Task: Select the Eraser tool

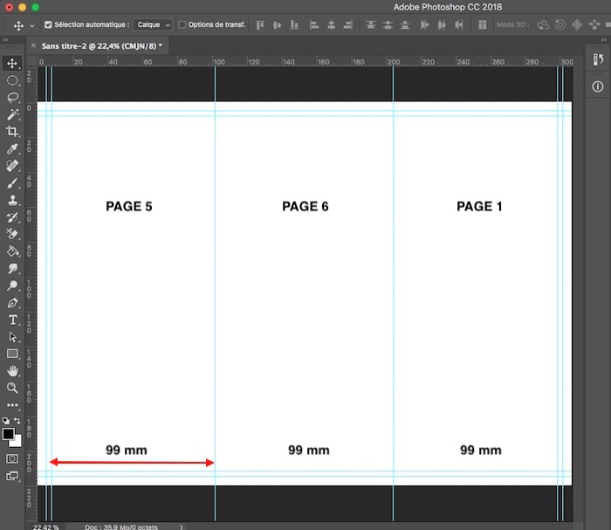Action: click(x=12, y=234)
